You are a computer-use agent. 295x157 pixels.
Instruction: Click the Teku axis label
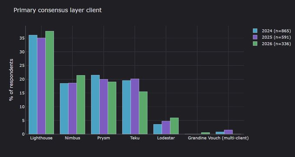click(135, 138)
